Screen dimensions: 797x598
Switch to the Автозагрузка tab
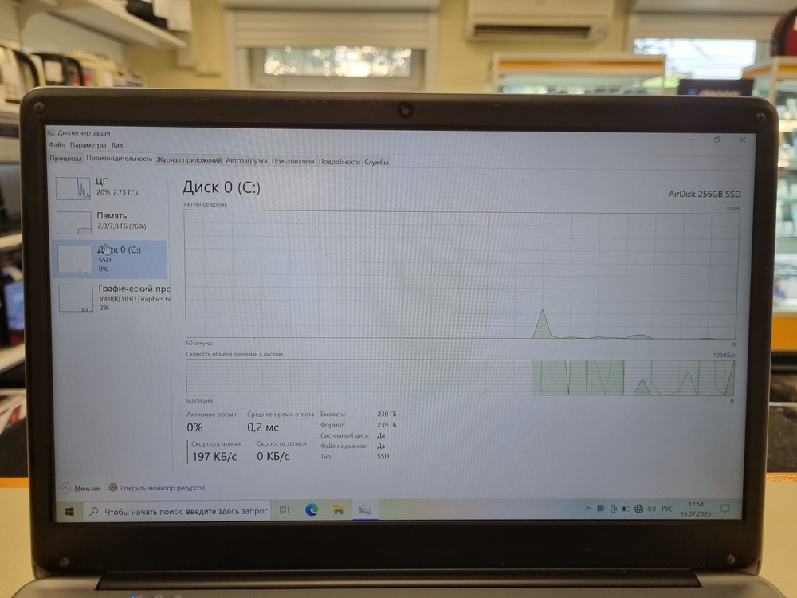coord(246,161)
